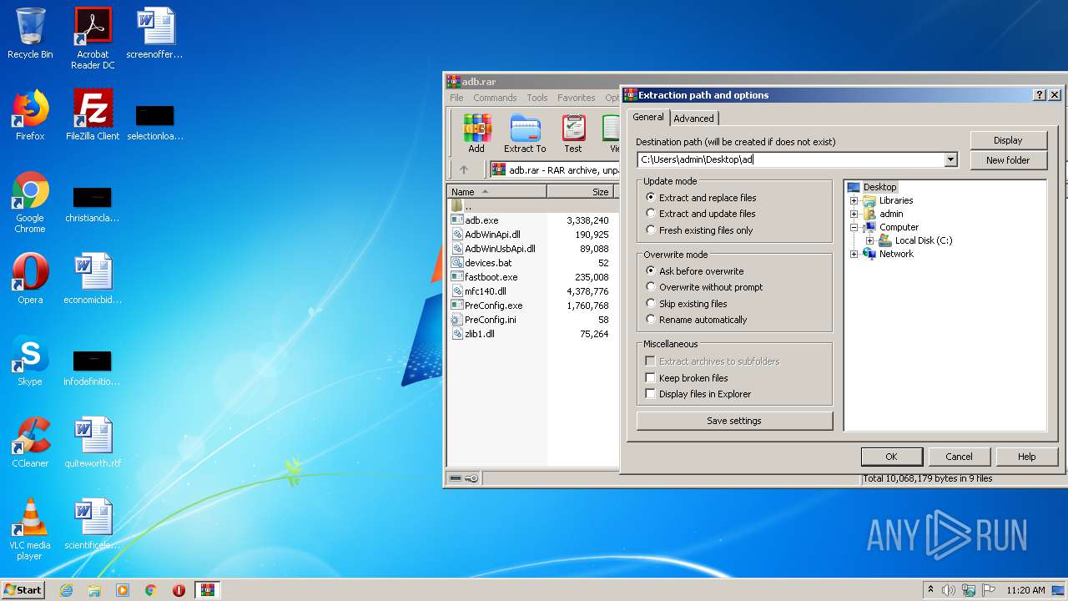Expand the admin tree node
The height and width of the screenshot is (601, 1068).
[x=854, y=214]
